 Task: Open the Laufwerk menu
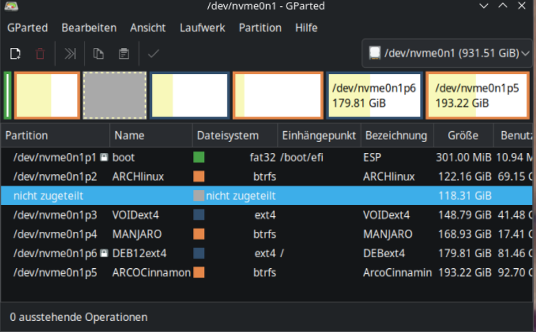(202, 28)
